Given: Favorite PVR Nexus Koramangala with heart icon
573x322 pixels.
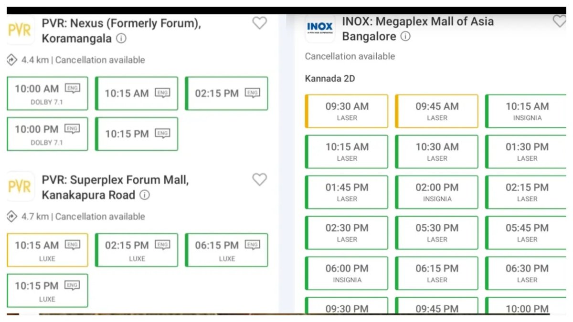Looking at the screenshot, I should point(259,23).
